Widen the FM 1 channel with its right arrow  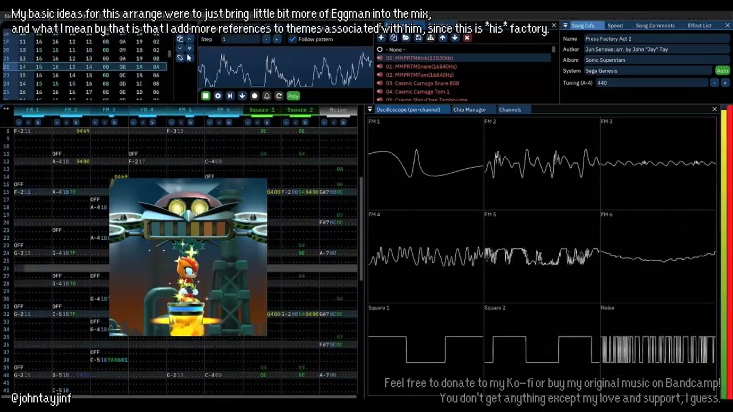point(38,122)
